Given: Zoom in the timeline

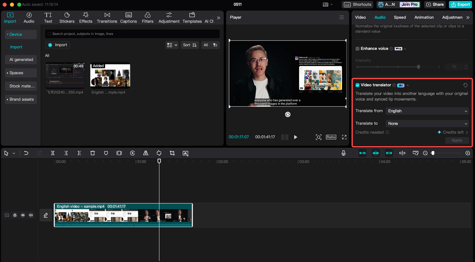Looking at the screenshot, I should pos(468,153).
